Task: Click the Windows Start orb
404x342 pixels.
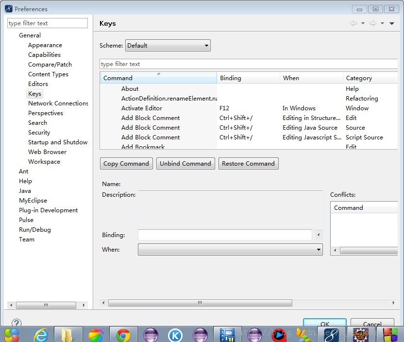Action: [x=12, y=334]
